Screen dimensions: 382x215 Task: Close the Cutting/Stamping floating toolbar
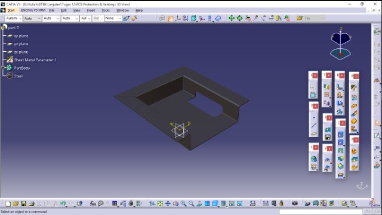[343, 123]
